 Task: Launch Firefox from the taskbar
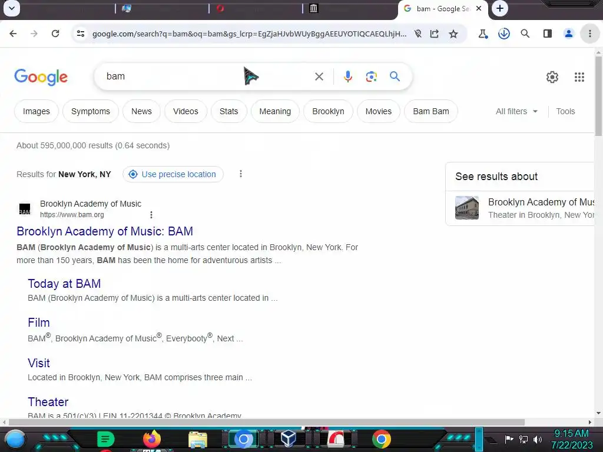coord(151,439)
